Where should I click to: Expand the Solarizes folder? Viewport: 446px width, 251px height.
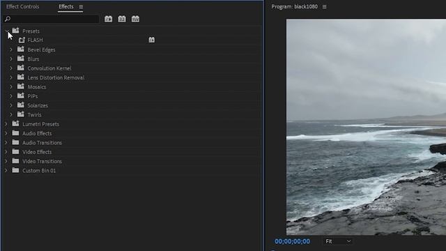11,105
